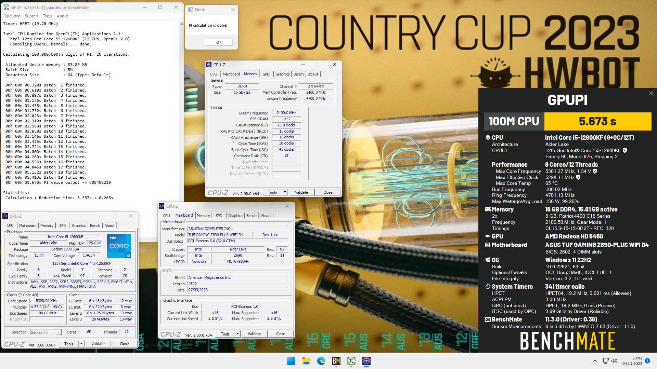
Task: Switch to GPUPI taskbar icon
Action: [351, 361]
